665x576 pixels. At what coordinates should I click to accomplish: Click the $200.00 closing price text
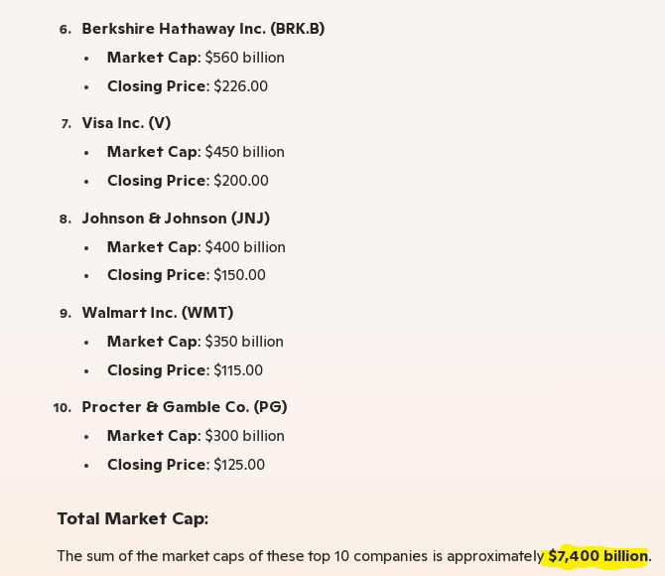(241, 181)
